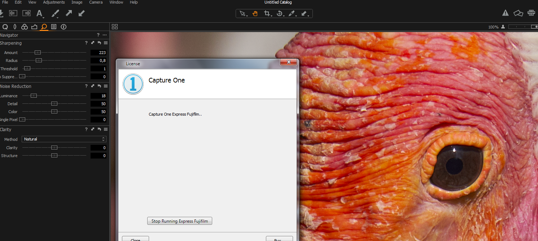Image resolution: width=538 pixels, height=241 pixels.
Task: Open the Sharpening panel presets menu
Action: 106,43
